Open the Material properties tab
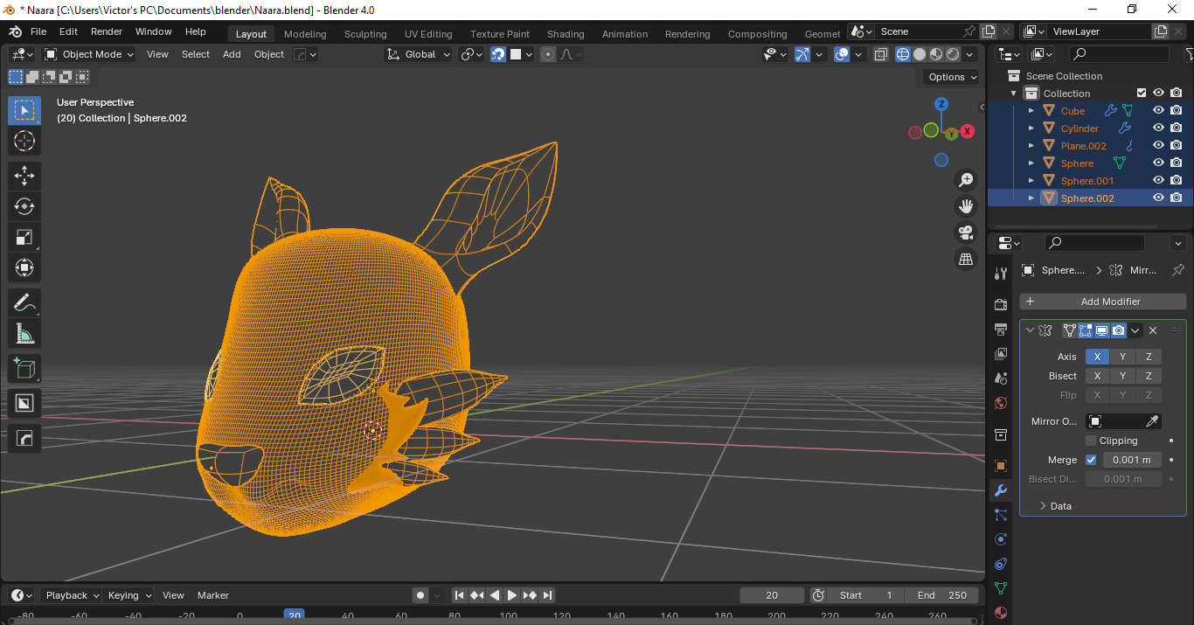This screenshot has height=625, width=1194. coord(1001,613)
